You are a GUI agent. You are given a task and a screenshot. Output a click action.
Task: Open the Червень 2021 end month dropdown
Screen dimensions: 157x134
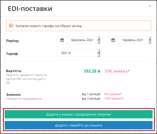[134, 40]
